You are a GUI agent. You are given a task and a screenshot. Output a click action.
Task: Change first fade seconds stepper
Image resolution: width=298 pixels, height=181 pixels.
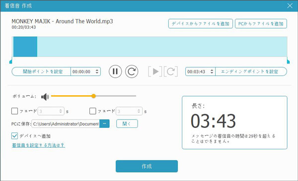pos(61,111)
